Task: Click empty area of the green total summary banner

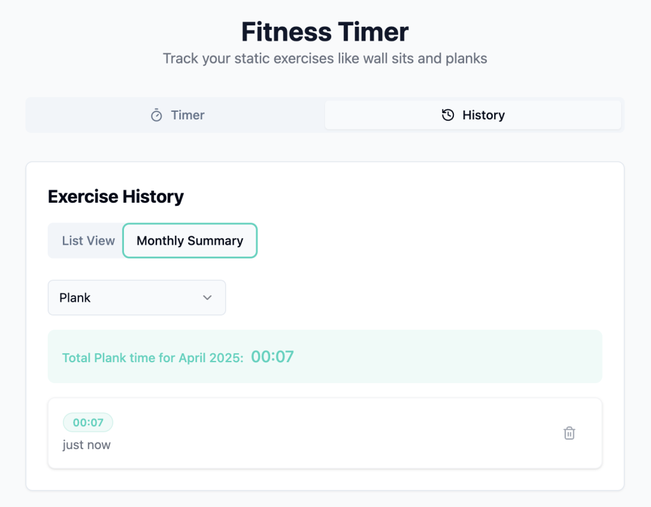Action: click(x=448, y=356)
